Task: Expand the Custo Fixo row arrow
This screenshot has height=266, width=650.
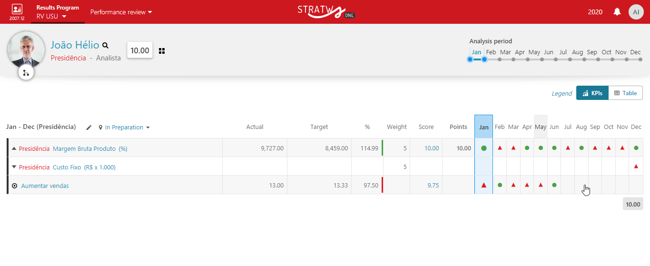Action: pyautogui.click(x=14, y=167)
